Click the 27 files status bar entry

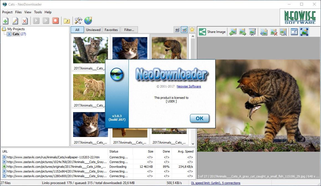pos(6,183)
